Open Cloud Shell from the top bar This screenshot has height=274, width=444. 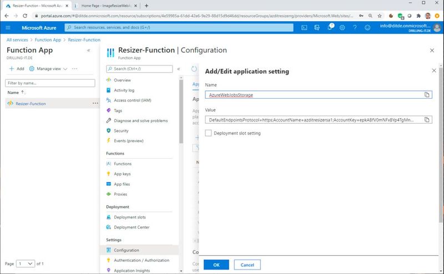pos(304,28)
